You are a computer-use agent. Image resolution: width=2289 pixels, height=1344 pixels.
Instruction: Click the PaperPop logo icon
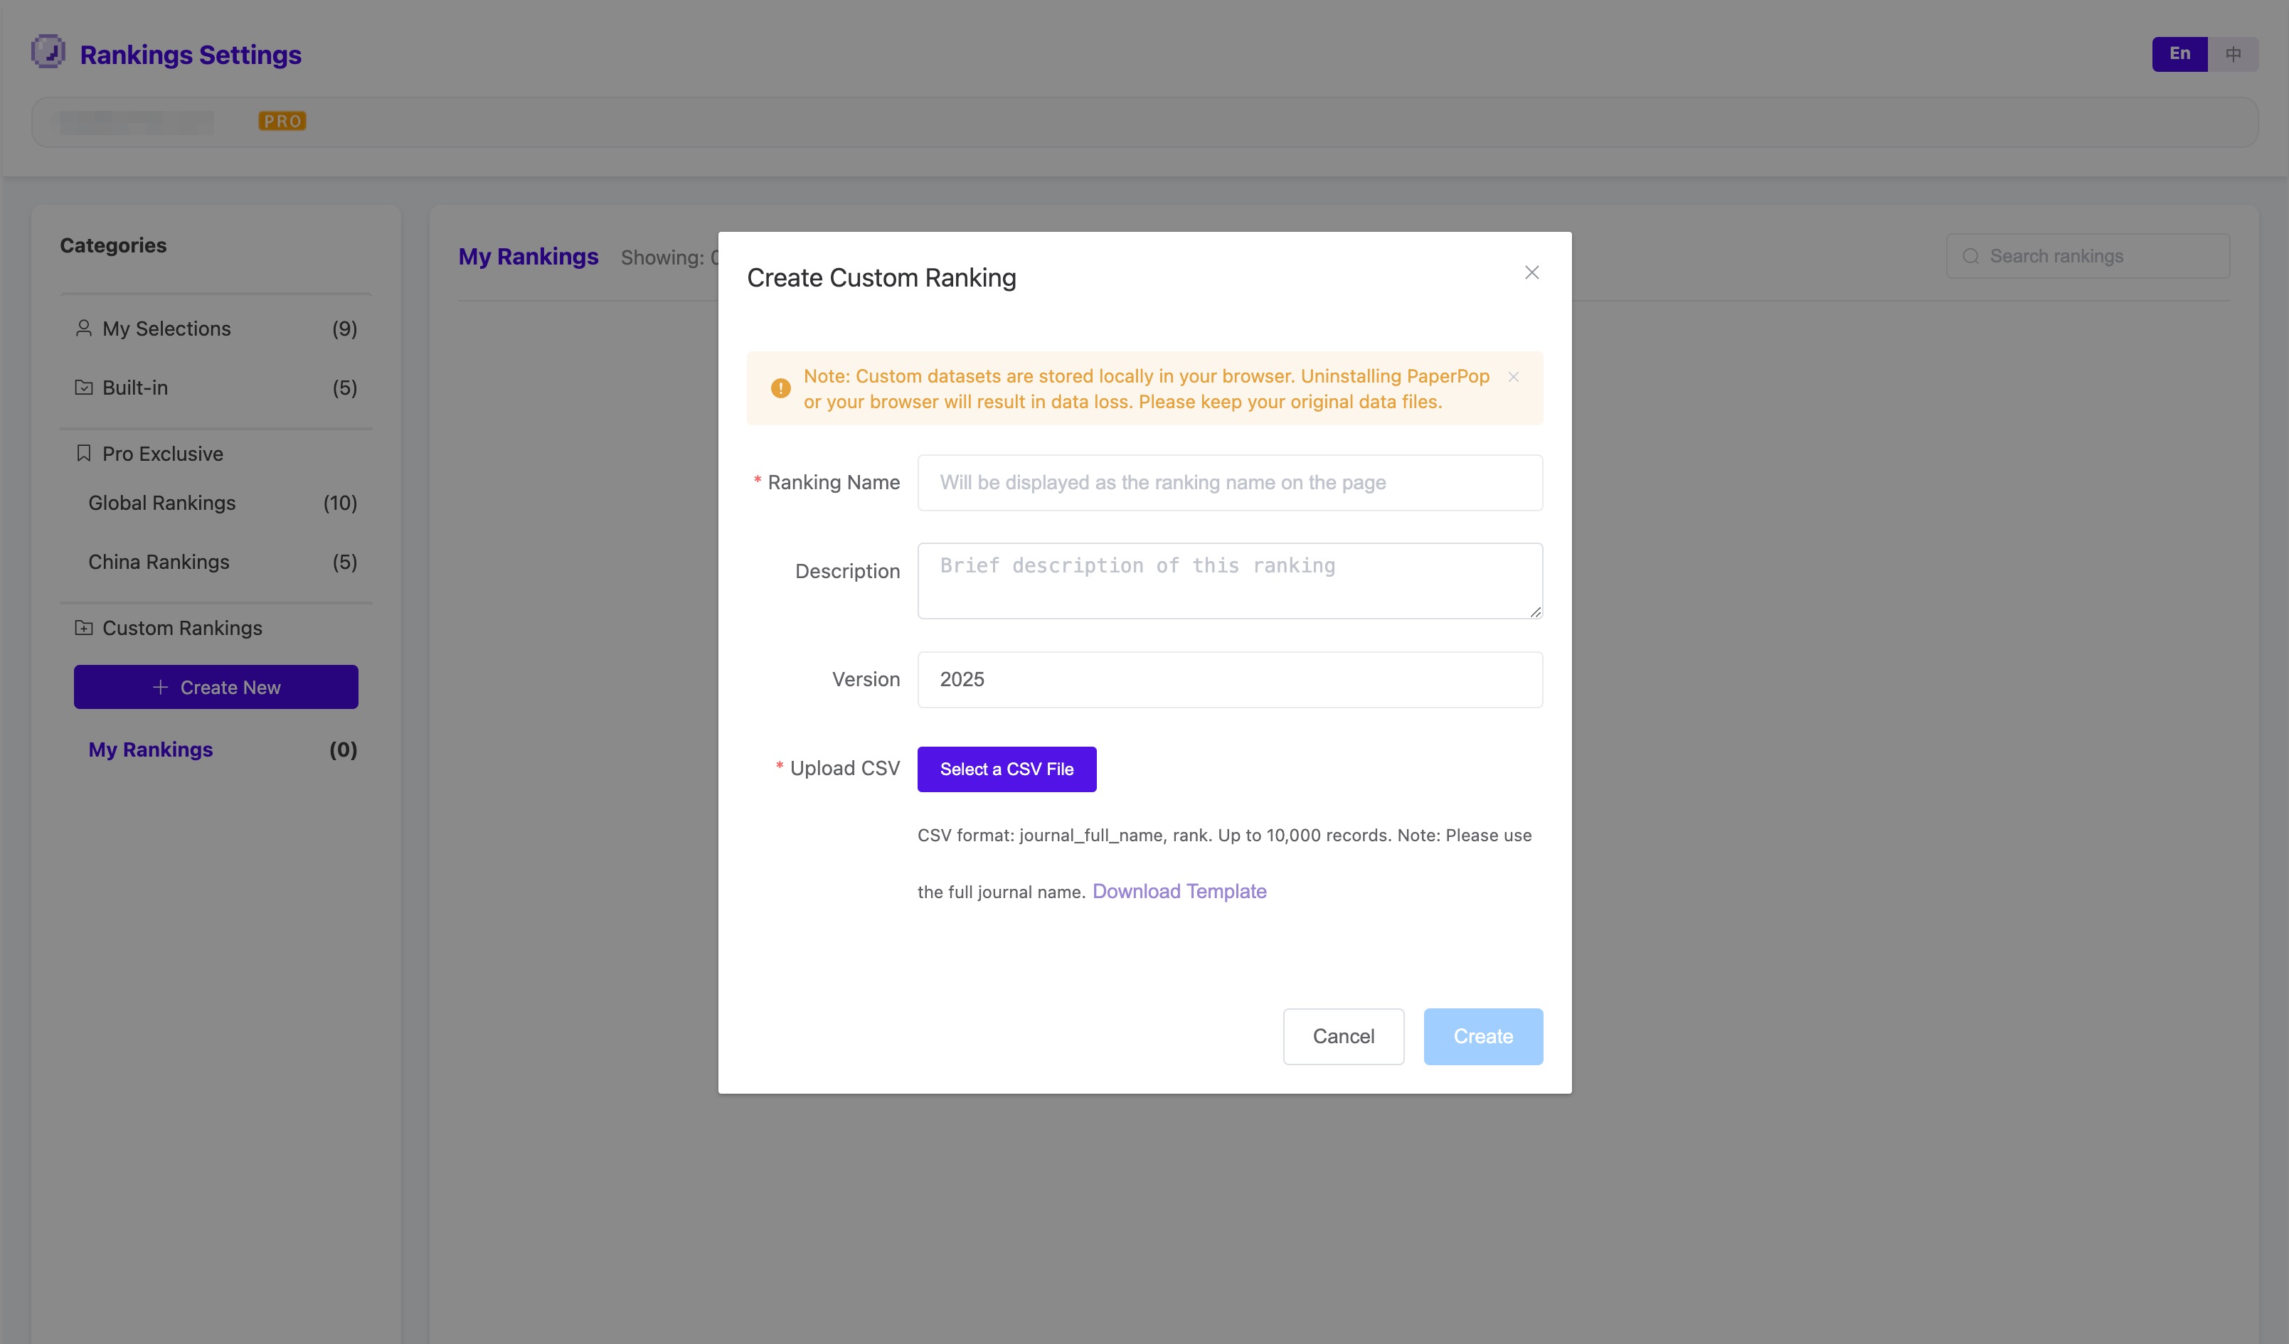48,52
